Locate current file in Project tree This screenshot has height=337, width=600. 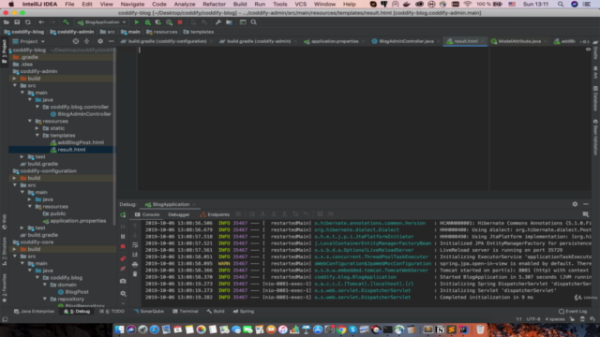click(x=76, y=41)
